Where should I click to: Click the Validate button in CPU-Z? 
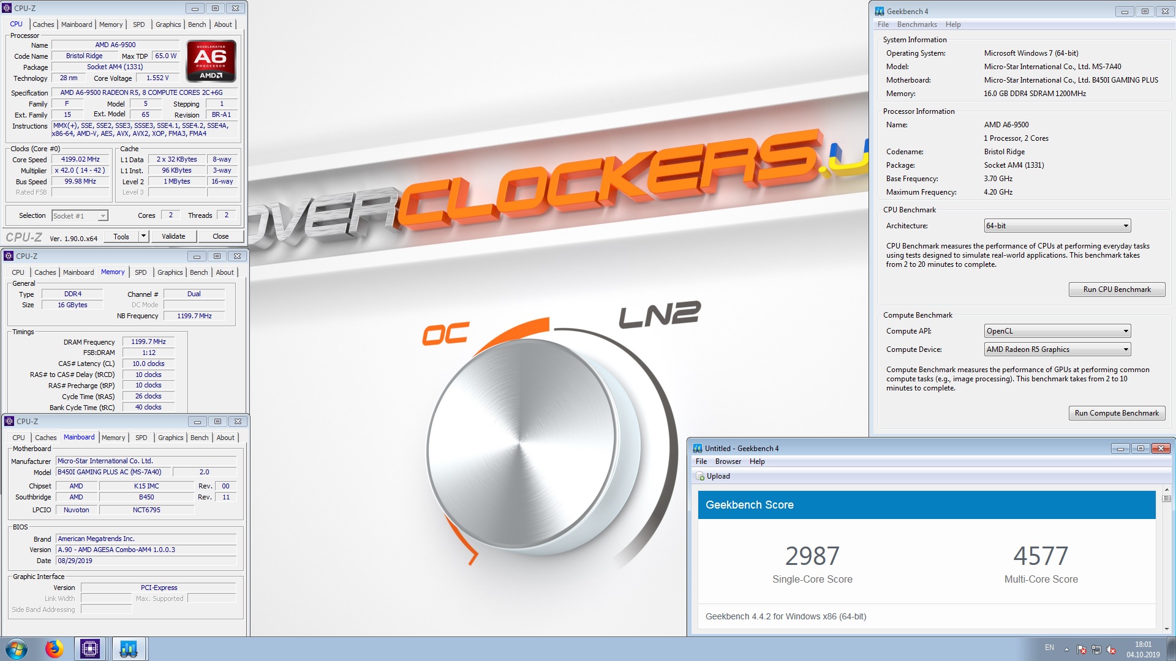coord(173,236)
